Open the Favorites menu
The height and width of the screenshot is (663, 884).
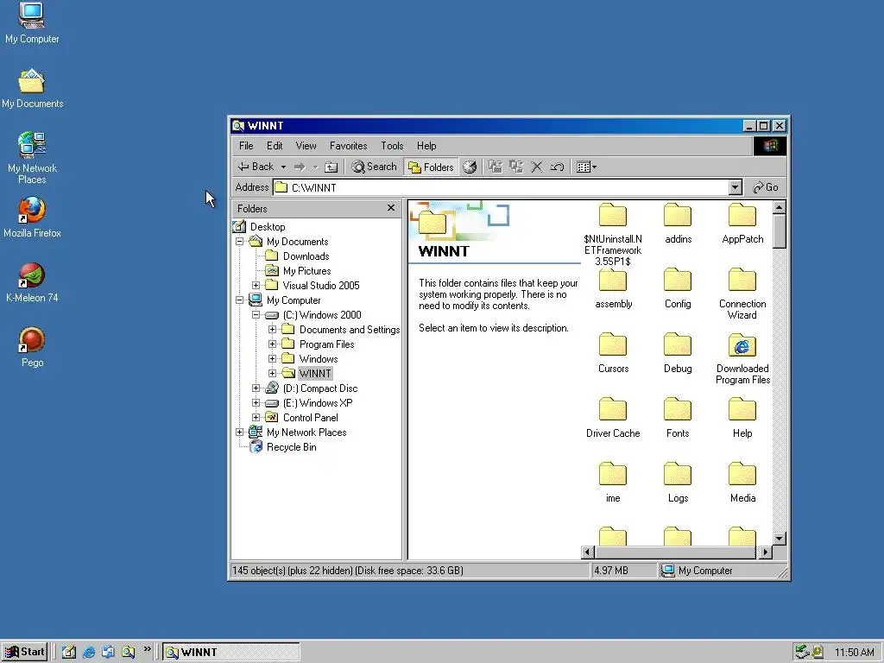click(x=349, y=146)
